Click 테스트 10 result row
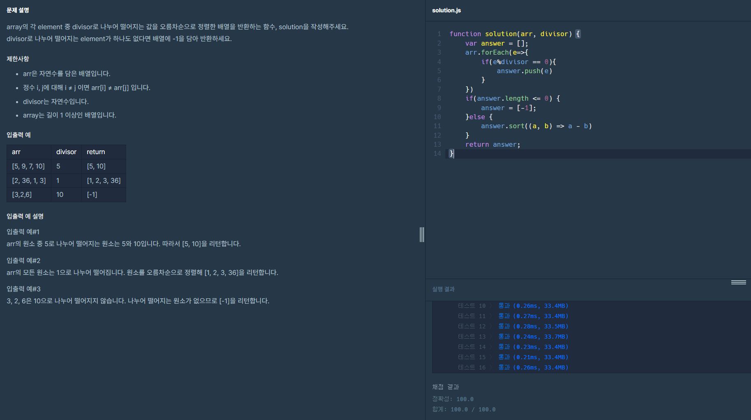Viewport: 751px width, 420px height. (513, 306)
